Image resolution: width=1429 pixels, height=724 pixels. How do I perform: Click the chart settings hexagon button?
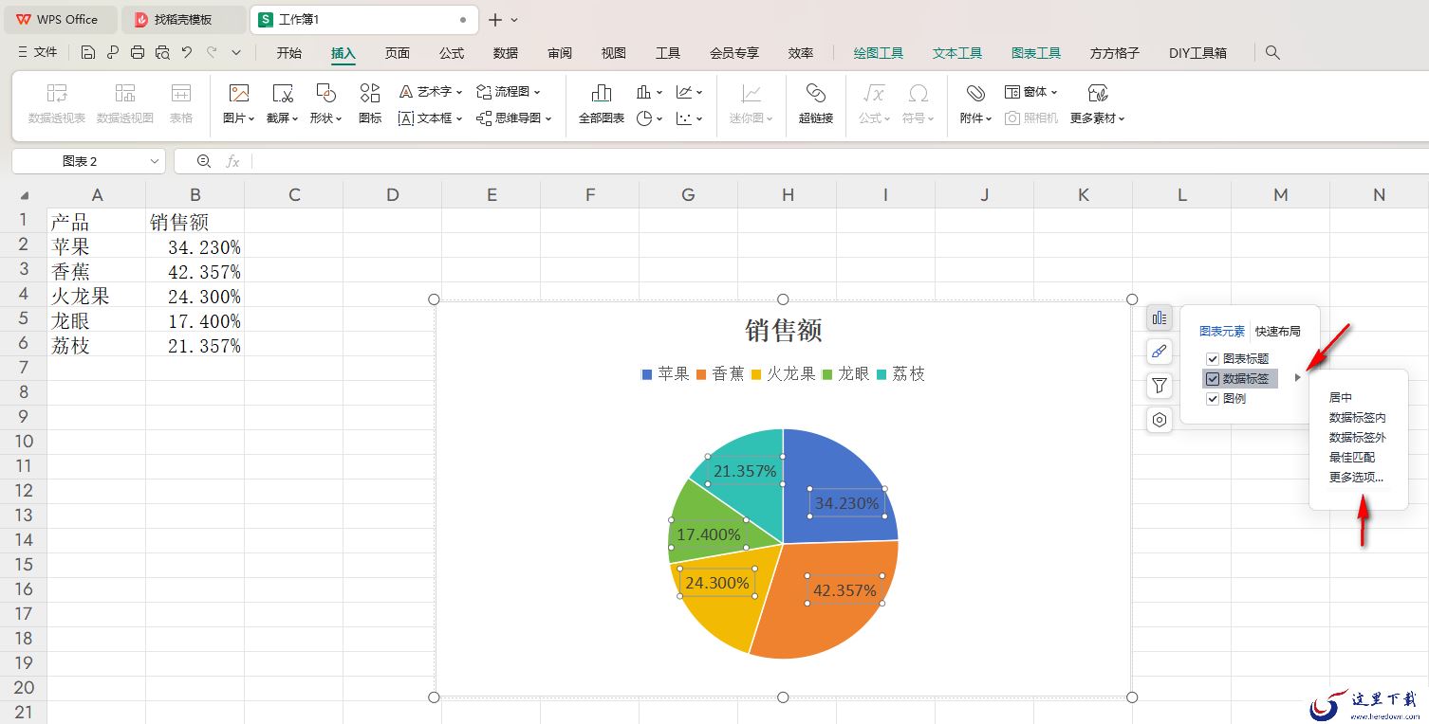(1159, 420)
